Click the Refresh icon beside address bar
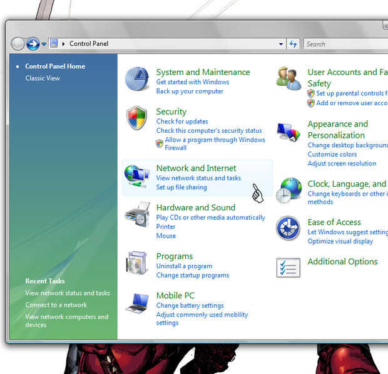The height and width of the screenshot is (374, 388). [x=294, y=44]
